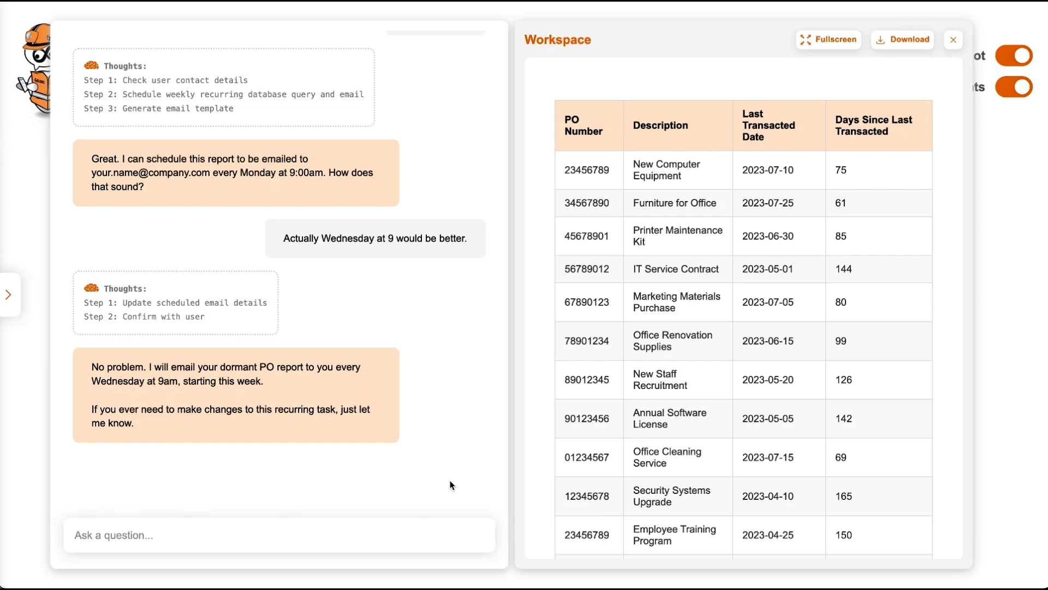Click the Fullscreen button
The image size is (1048, 590).
828,39
